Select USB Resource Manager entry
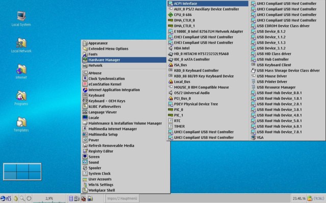Viewport: 326px width, 203px height. point(287,87)
